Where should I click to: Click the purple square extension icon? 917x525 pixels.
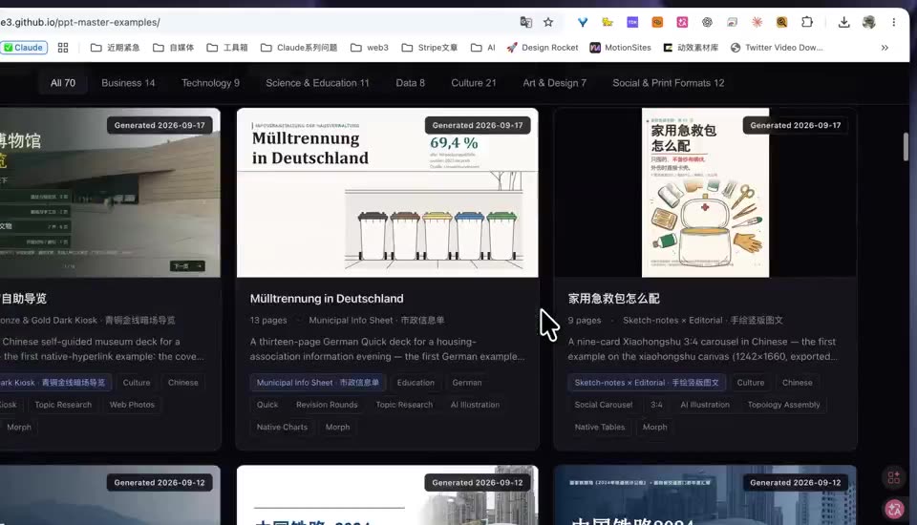click(632, 22)
